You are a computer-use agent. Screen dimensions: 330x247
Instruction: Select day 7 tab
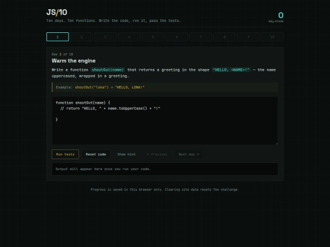200,37
